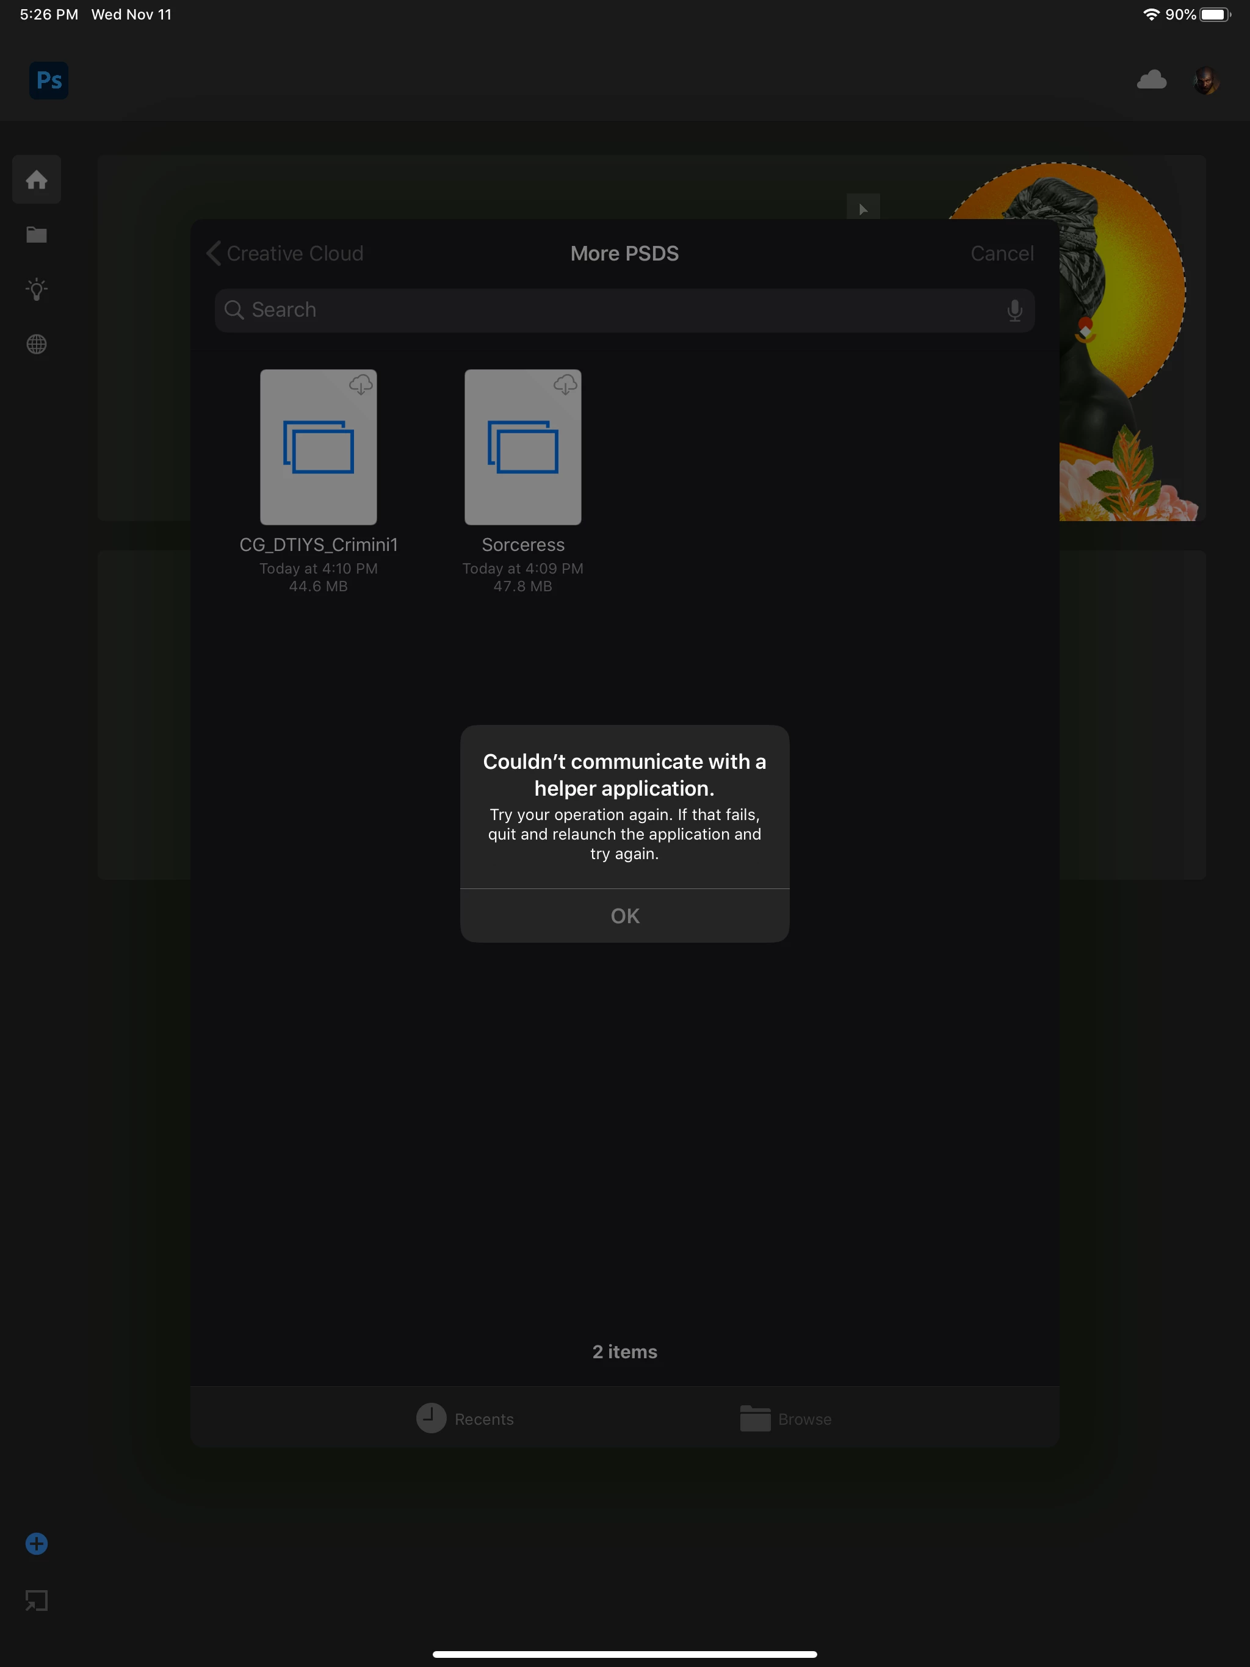Viewport: 1250px width, 1667px height.
Task: Select the Home icon in sidebar
Action: (36, 180)
